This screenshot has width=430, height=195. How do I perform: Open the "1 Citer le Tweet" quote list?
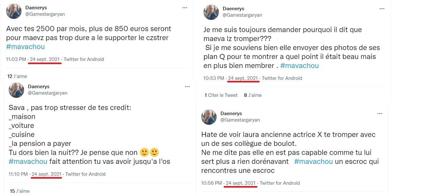(x=221, y=95)
